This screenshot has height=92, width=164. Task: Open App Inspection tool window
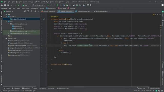63,88
